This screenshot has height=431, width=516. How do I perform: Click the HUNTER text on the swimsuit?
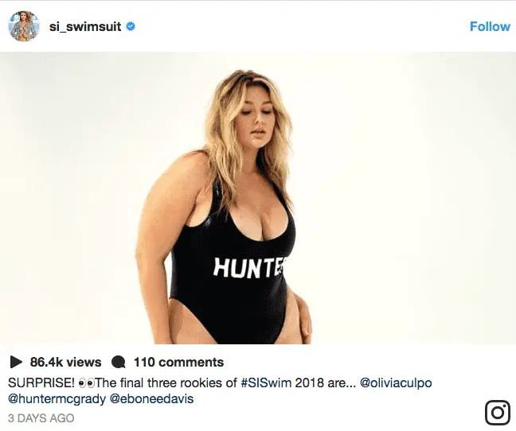click(247, 269)
